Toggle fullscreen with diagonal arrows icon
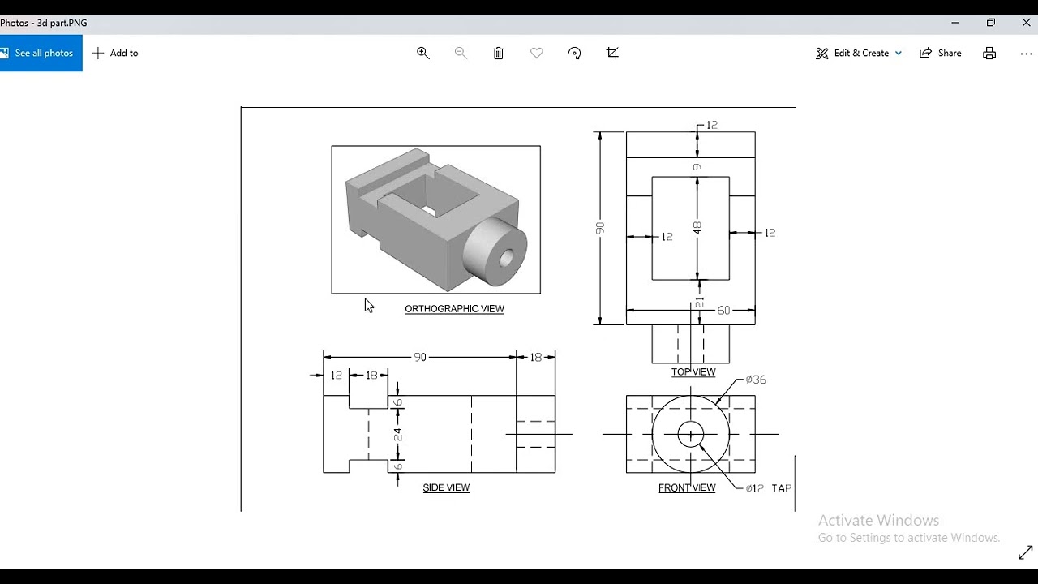 point(1025,553)
